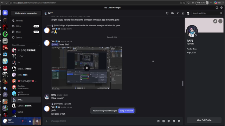This screenshot has height=126, width=225.
Task: Open the inbox icon in the title bar
Action: (x=217, y=8)
